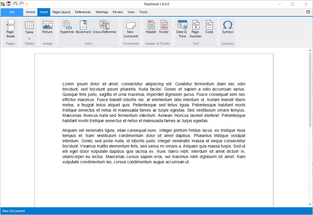Viewport: 313px width, 215px height.
Task: Click 'New Document' in the status bar
Action: 13,211
